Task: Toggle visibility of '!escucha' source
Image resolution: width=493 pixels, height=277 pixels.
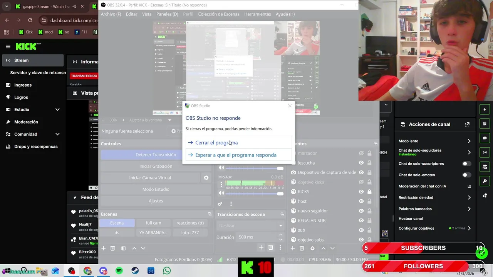Action: tap(361, 163)
